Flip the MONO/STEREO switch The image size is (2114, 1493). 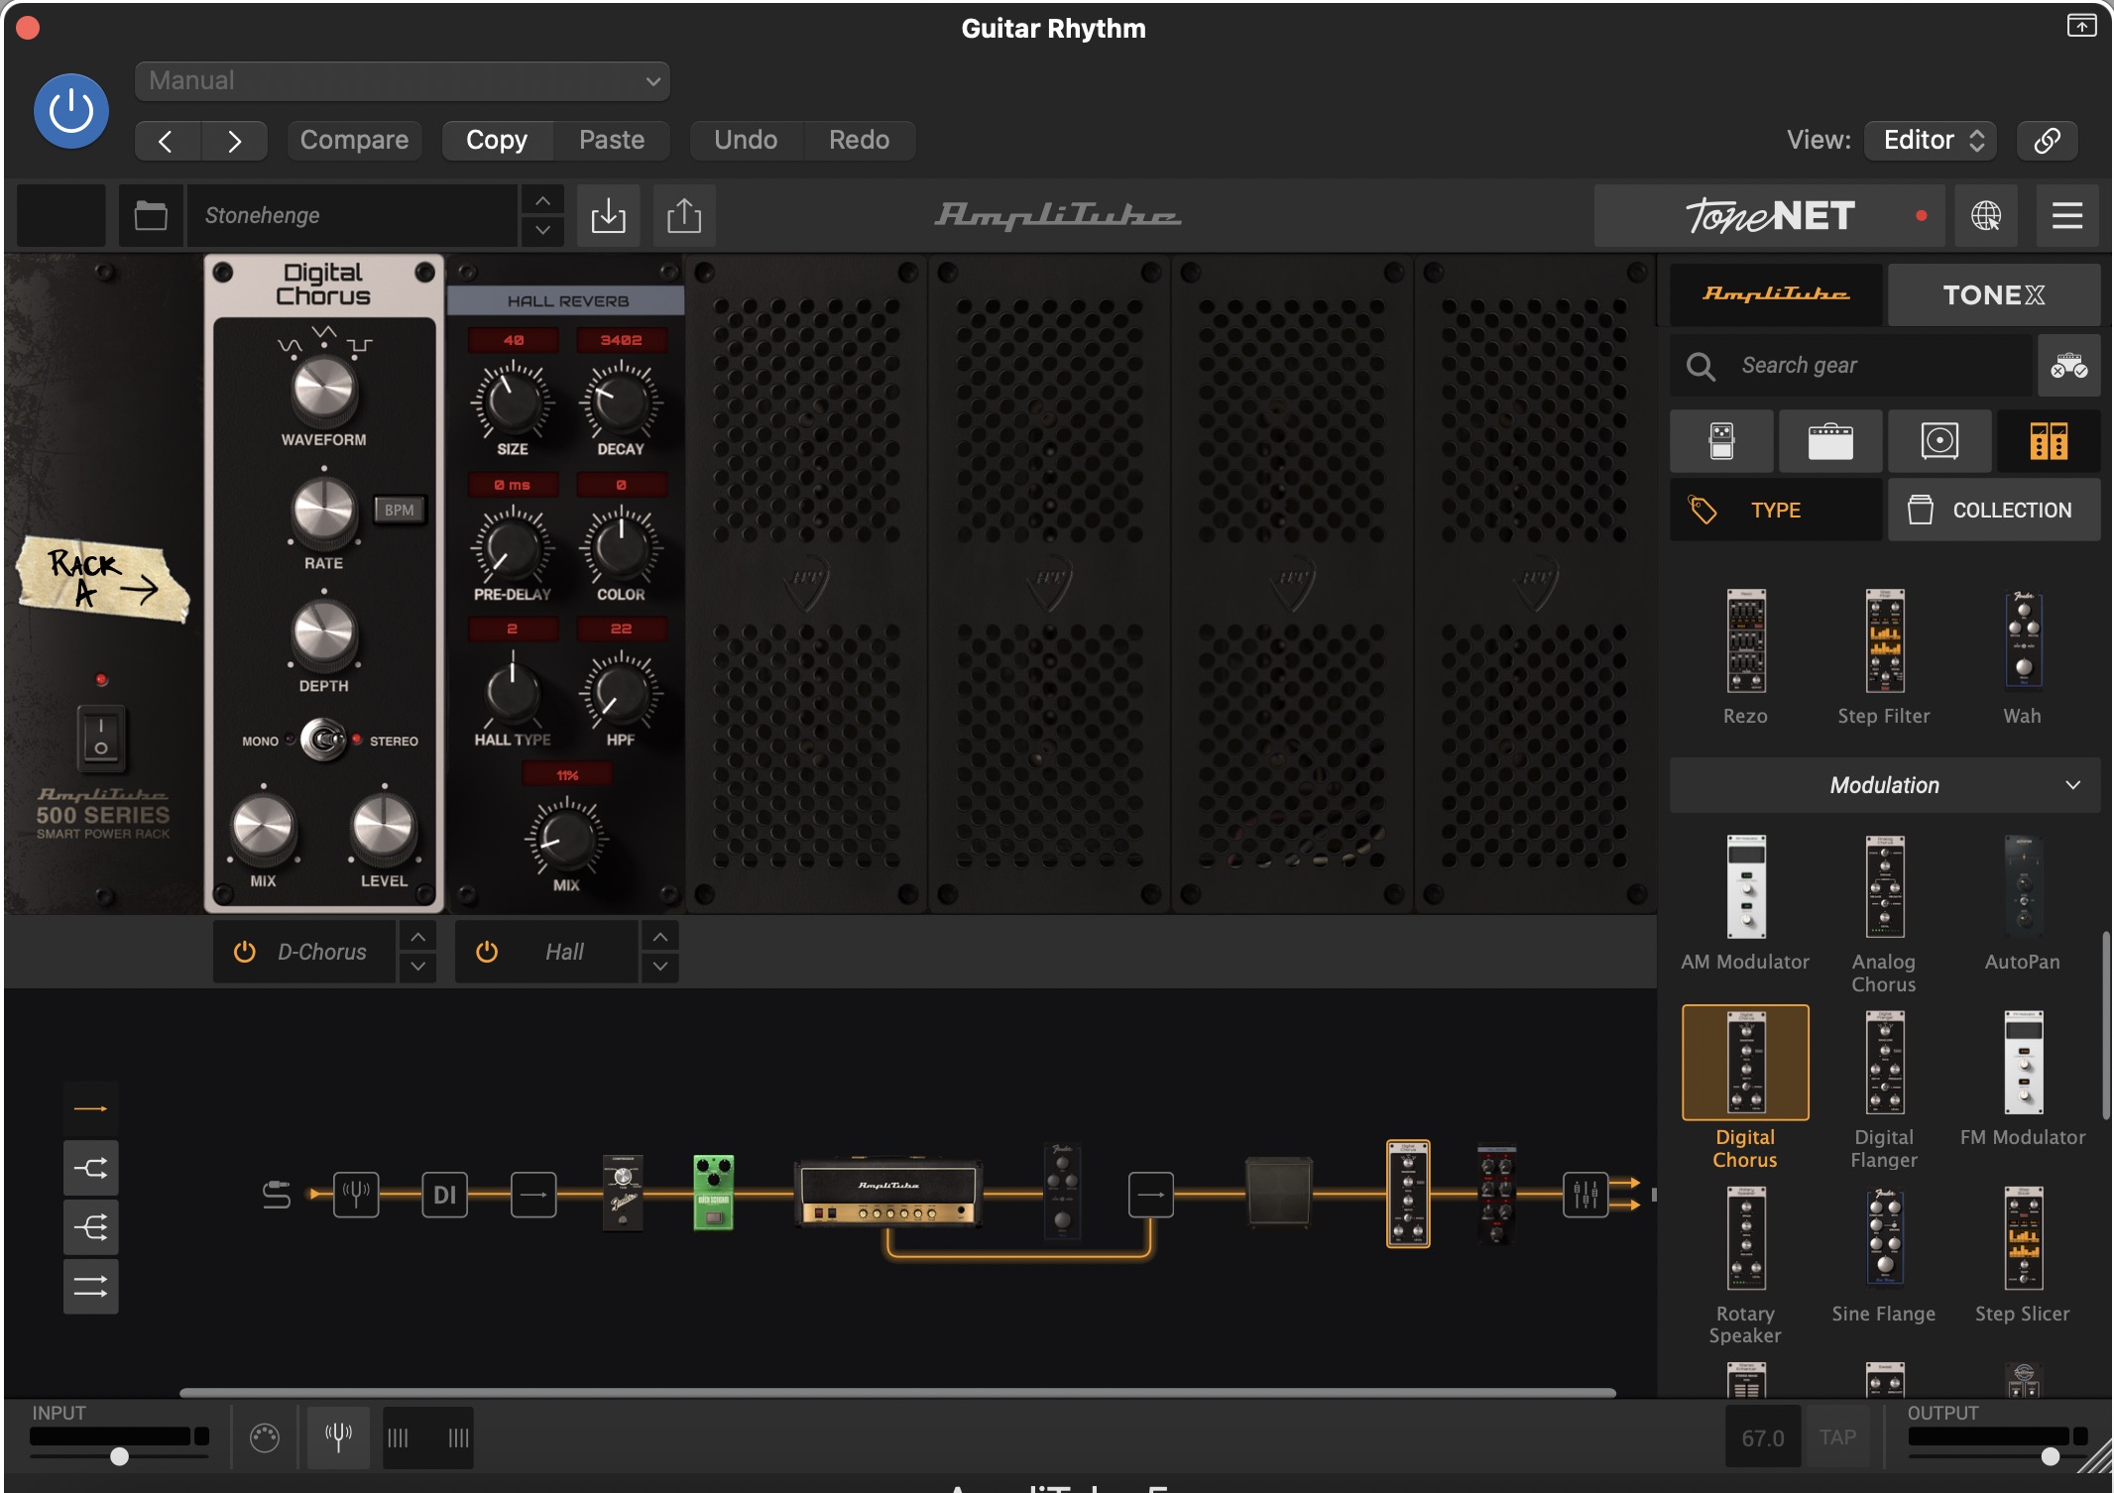(x=323, y=740)
